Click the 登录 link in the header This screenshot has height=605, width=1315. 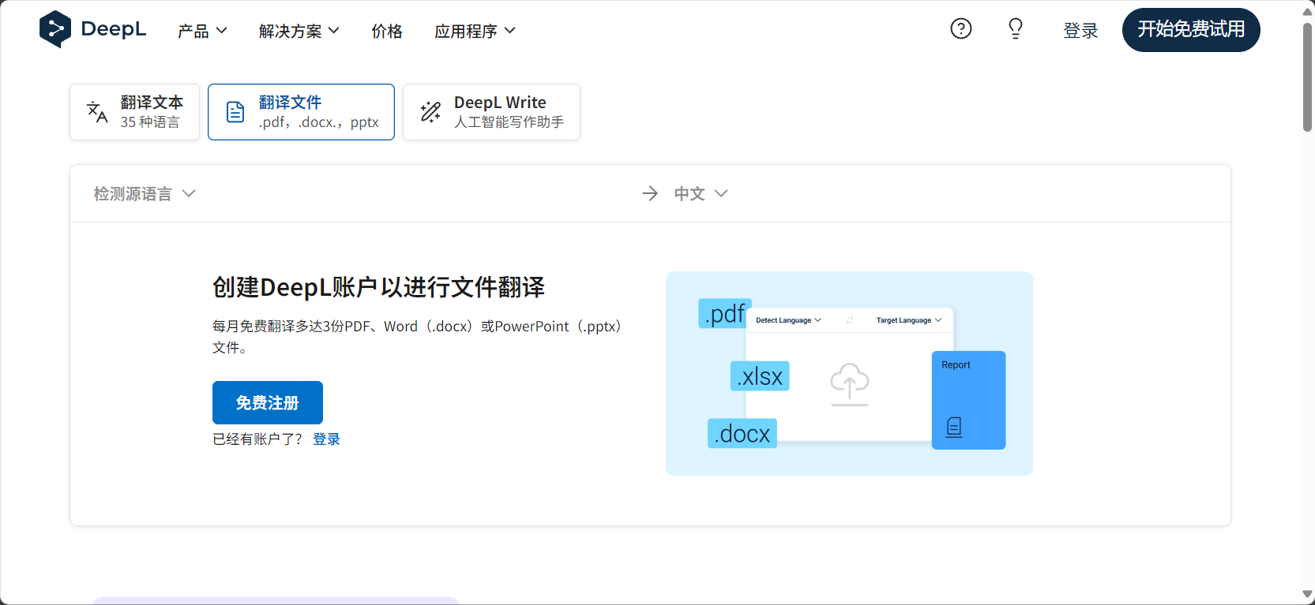pyautogui.click(x=1080, y=31)
